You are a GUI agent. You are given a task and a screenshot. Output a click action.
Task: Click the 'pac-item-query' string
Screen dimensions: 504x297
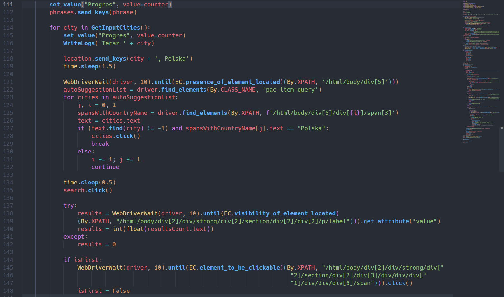[290, 90]
